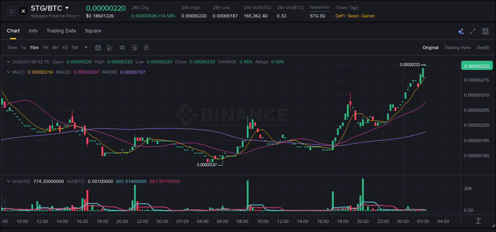Keep Original chart mode selected

tap(431, 48)
